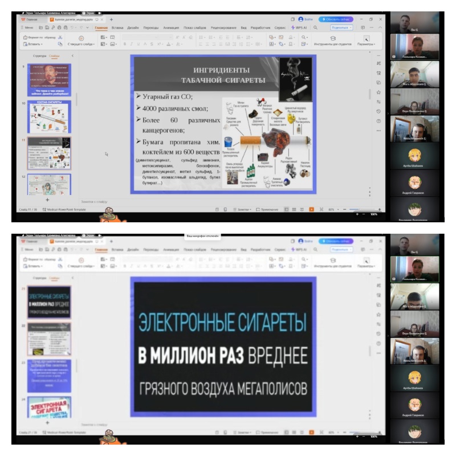Image resolution: width=456 pixels, height=456 pixels.
Task: Select slide 10 'Состав сигареты' thumbnail, upper window
Action: click(49, 117)
